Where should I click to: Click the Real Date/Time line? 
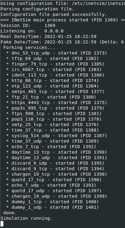pos(48,36)
